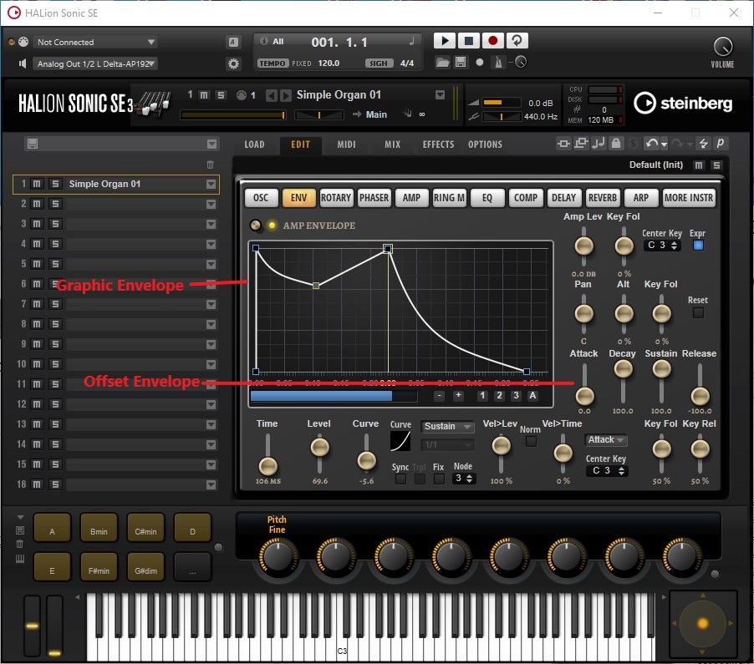Viewport: 754px width, 664px height.
Task: Switch to the MIDI tab
Action: pyautogui.click(x=346, y=144)
